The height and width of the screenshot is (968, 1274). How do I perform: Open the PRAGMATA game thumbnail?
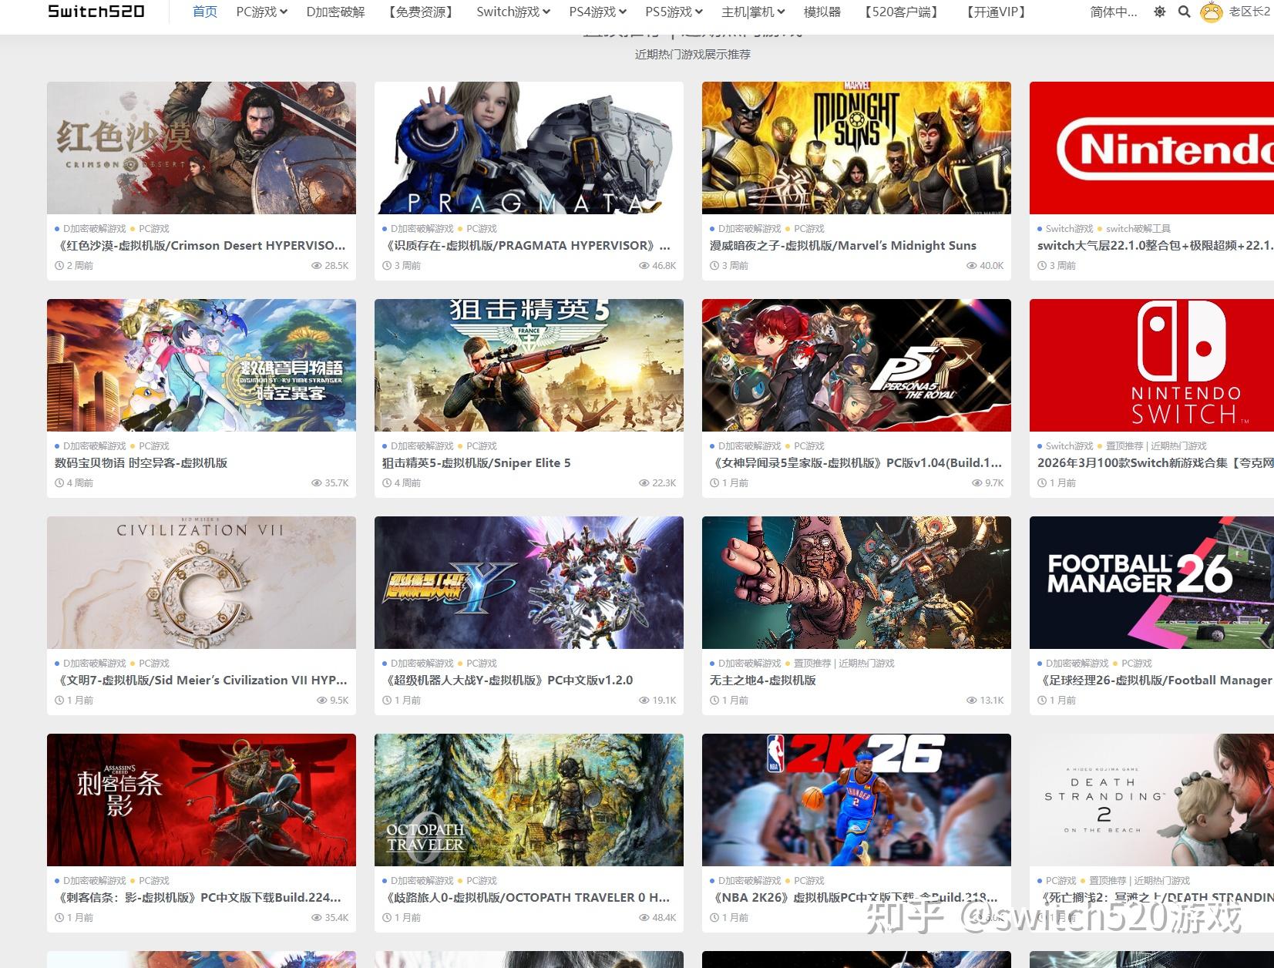tap(529, 148)
